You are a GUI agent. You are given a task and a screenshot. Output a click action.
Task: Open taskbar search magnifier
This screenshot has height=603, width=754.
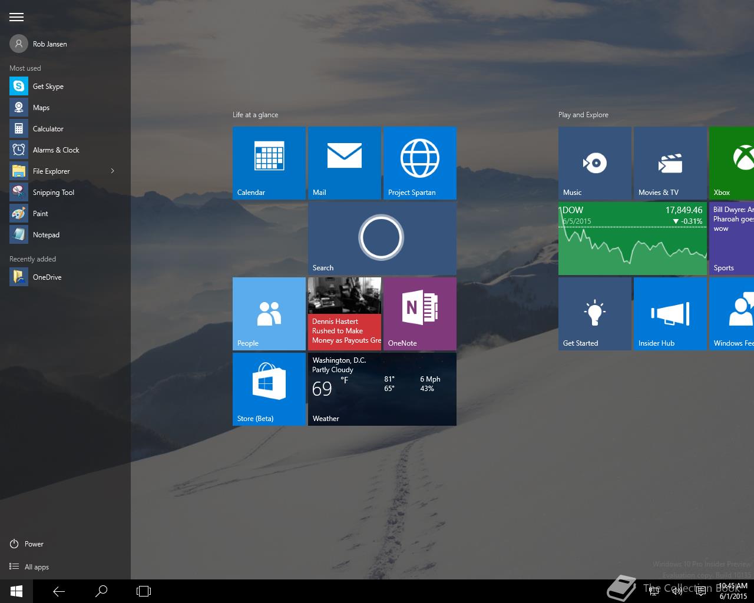point(101,591)
